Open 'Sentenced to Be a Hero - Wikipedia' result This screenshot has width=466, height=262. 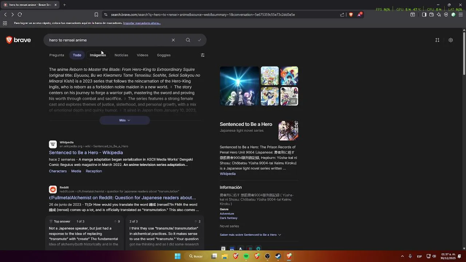click(86, 152)
